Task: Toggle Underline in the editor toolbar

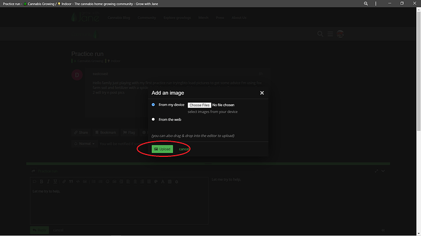Action: [56, 181]
